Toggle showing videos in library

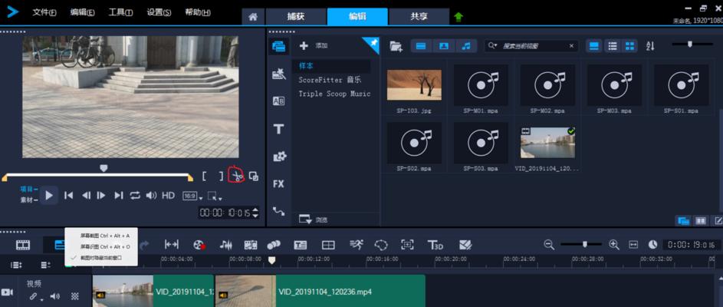421,46
